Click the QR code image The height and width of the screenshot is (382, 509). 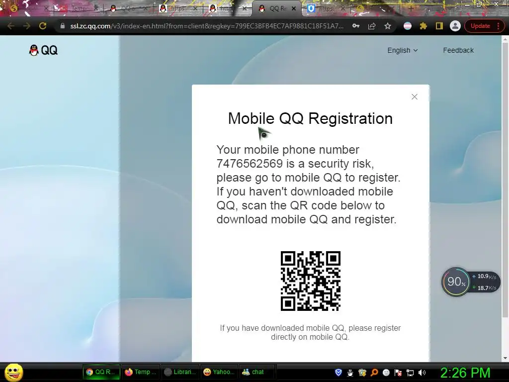[310, 281]
